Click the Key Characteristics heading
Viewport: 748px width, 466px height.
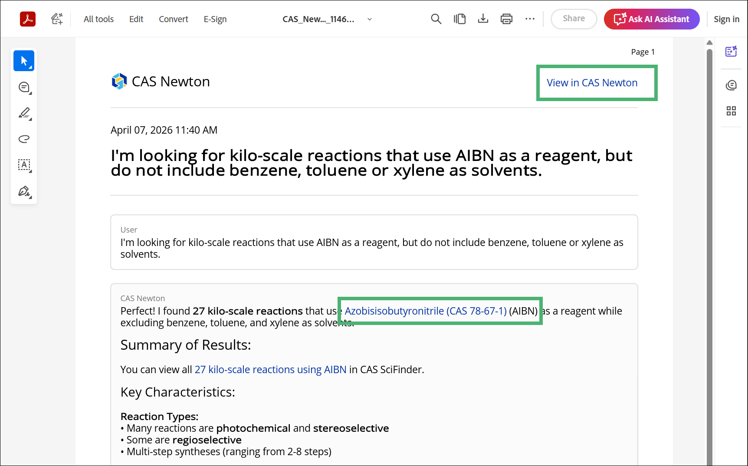(x=178, y=392)
